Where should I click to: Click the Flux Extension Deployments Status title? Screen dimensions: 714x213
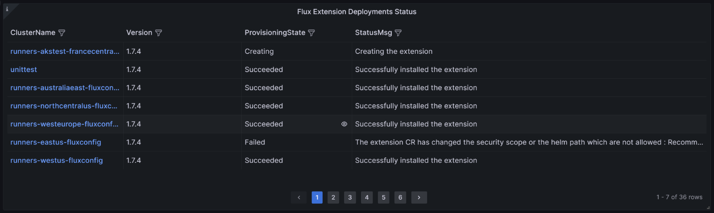(x=357, y=12)
